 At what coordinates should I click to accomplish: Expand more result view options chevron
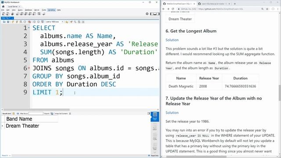(x=155, y=152)
